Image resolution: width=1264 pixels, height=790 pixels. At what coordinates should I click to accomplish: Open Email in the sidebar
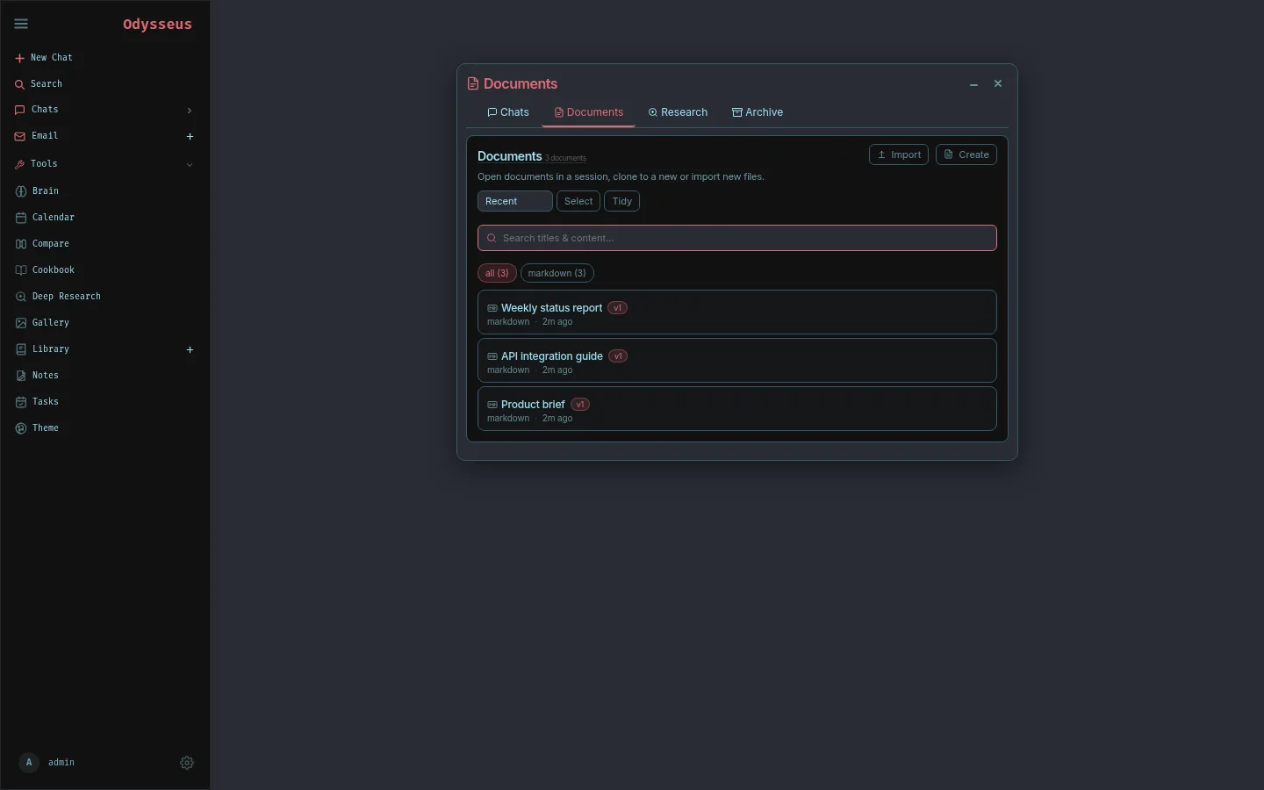tap(44, 136)
